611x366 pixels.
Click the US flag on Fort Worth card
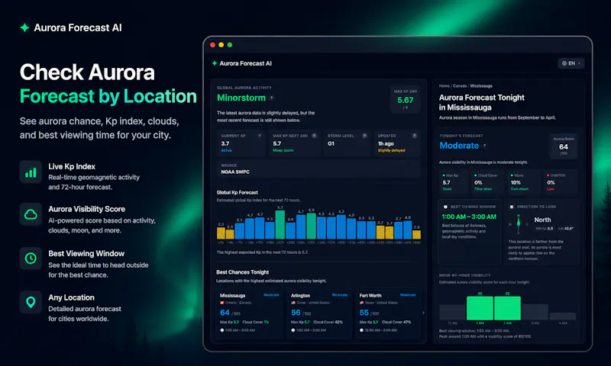tap(361, 303)
